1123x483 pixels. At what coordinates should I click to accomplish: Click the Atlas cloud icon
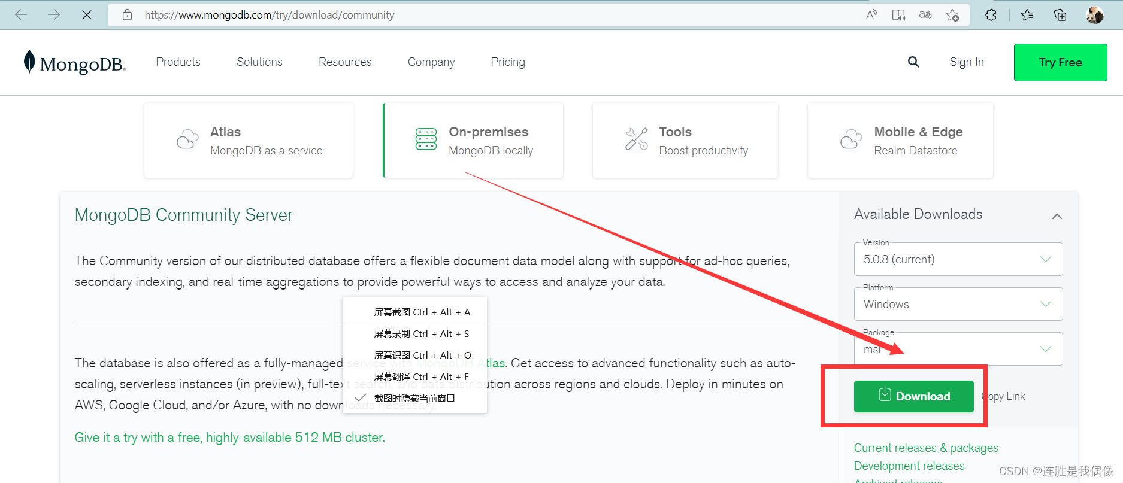187,139
